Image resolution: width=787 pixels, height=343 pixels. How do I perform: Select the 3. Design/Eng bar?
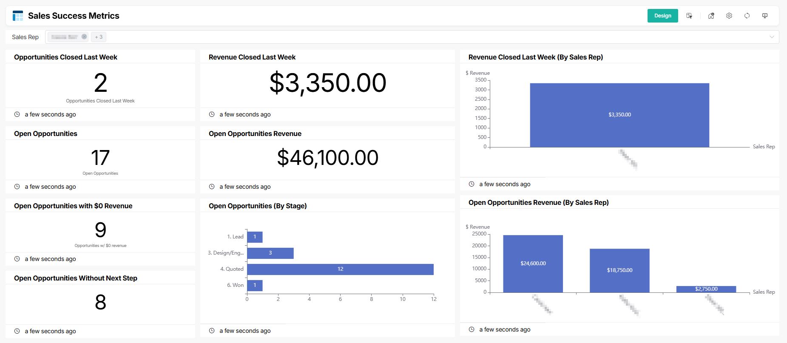pos(270,253)
